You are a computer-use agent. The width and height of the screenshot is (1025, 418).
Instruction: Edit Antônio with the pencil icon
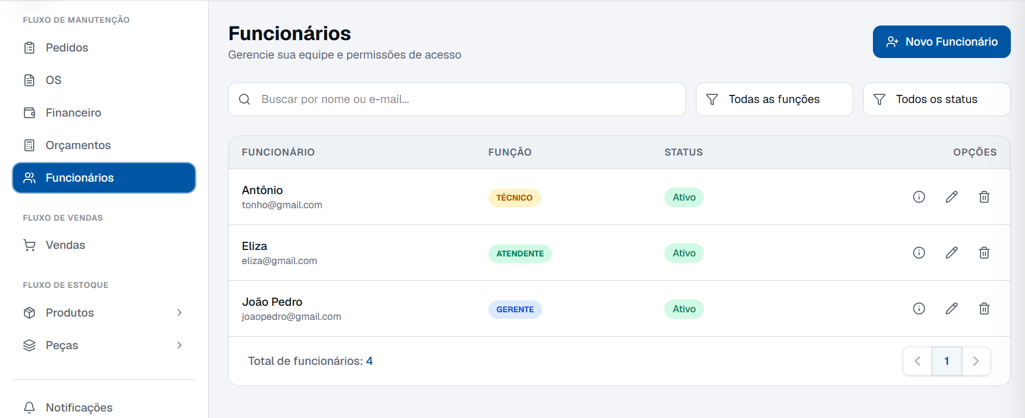pyautogui.click(x=951, y=197)
